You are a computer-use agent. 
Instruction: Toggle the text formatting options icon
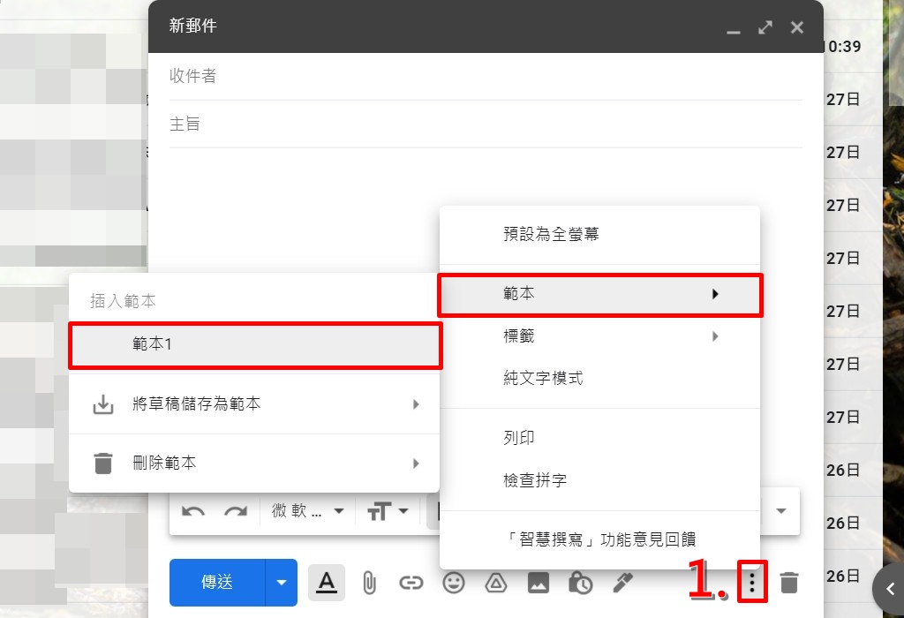pos(327,583)
